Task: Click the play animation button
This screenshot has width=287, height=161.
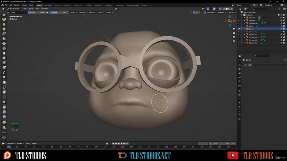Action: pos(121,144)
